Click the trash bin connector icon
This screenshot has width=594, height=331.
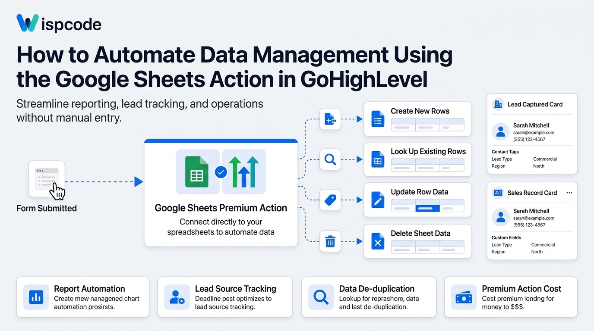coord(330,241)
